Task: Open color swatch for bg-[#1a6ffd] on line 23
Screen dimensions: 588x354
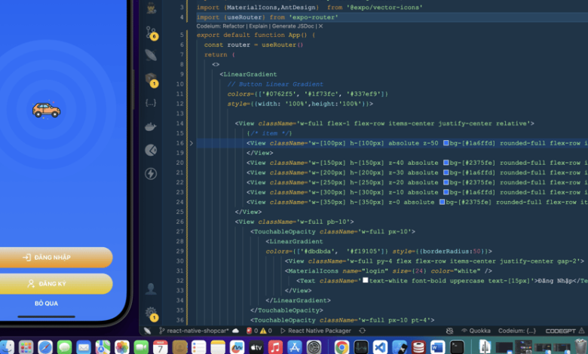Action: click(446, 192)
